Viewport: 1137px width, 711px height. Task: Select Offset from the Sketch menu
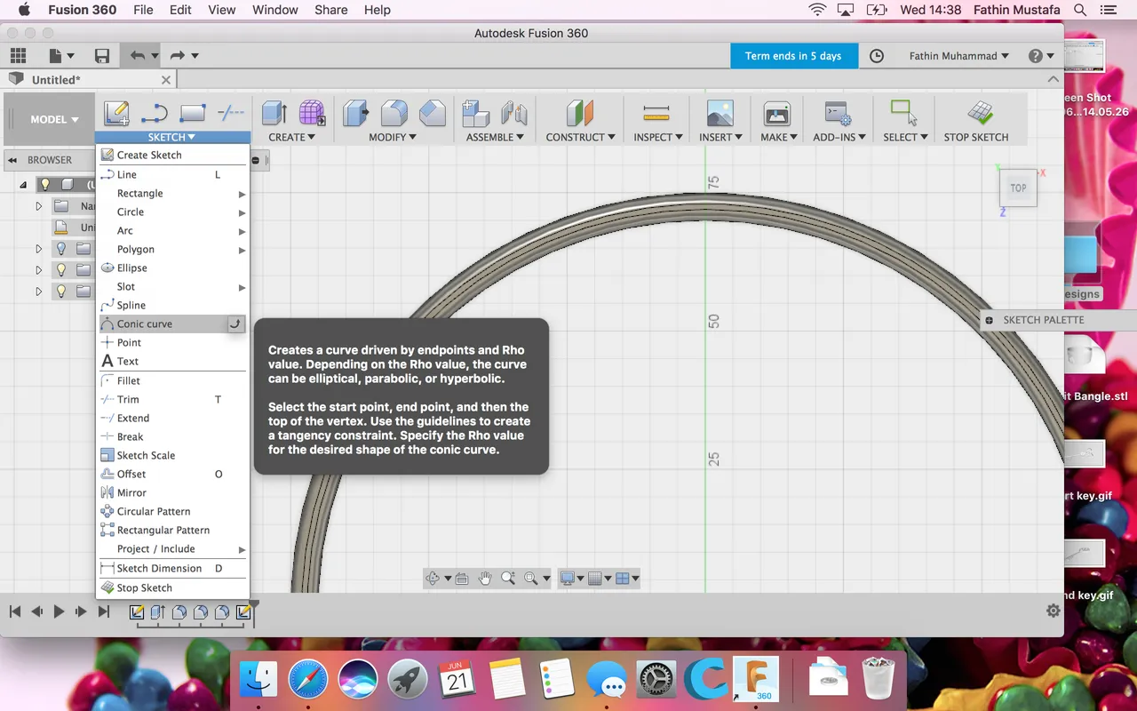(172, 474)
